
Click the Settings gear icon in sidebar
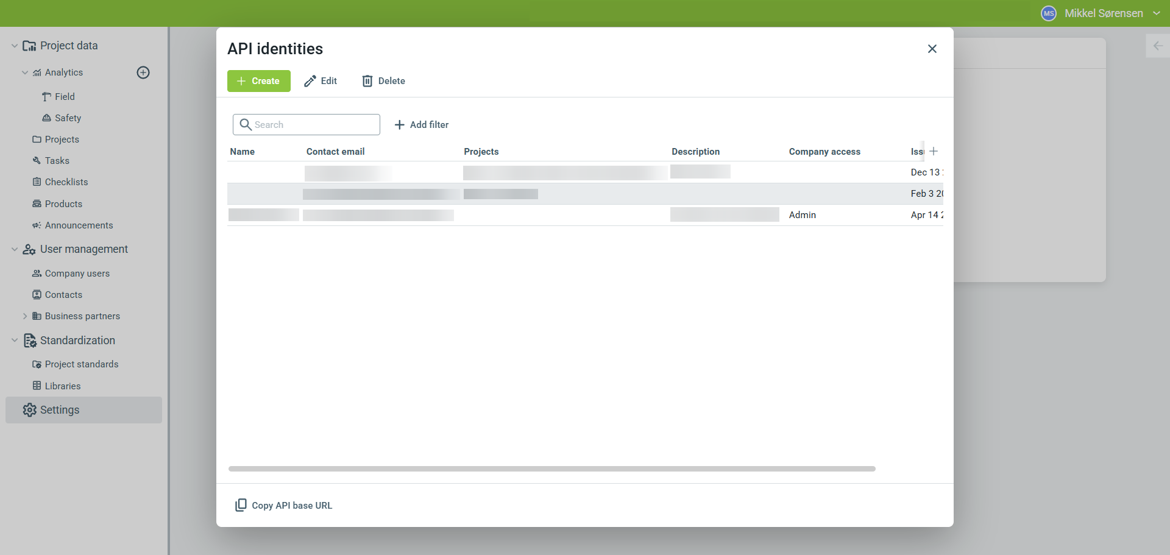29,410
